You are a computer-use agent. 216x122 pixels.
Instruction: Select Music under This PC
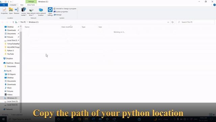click(x=9, y=88)
